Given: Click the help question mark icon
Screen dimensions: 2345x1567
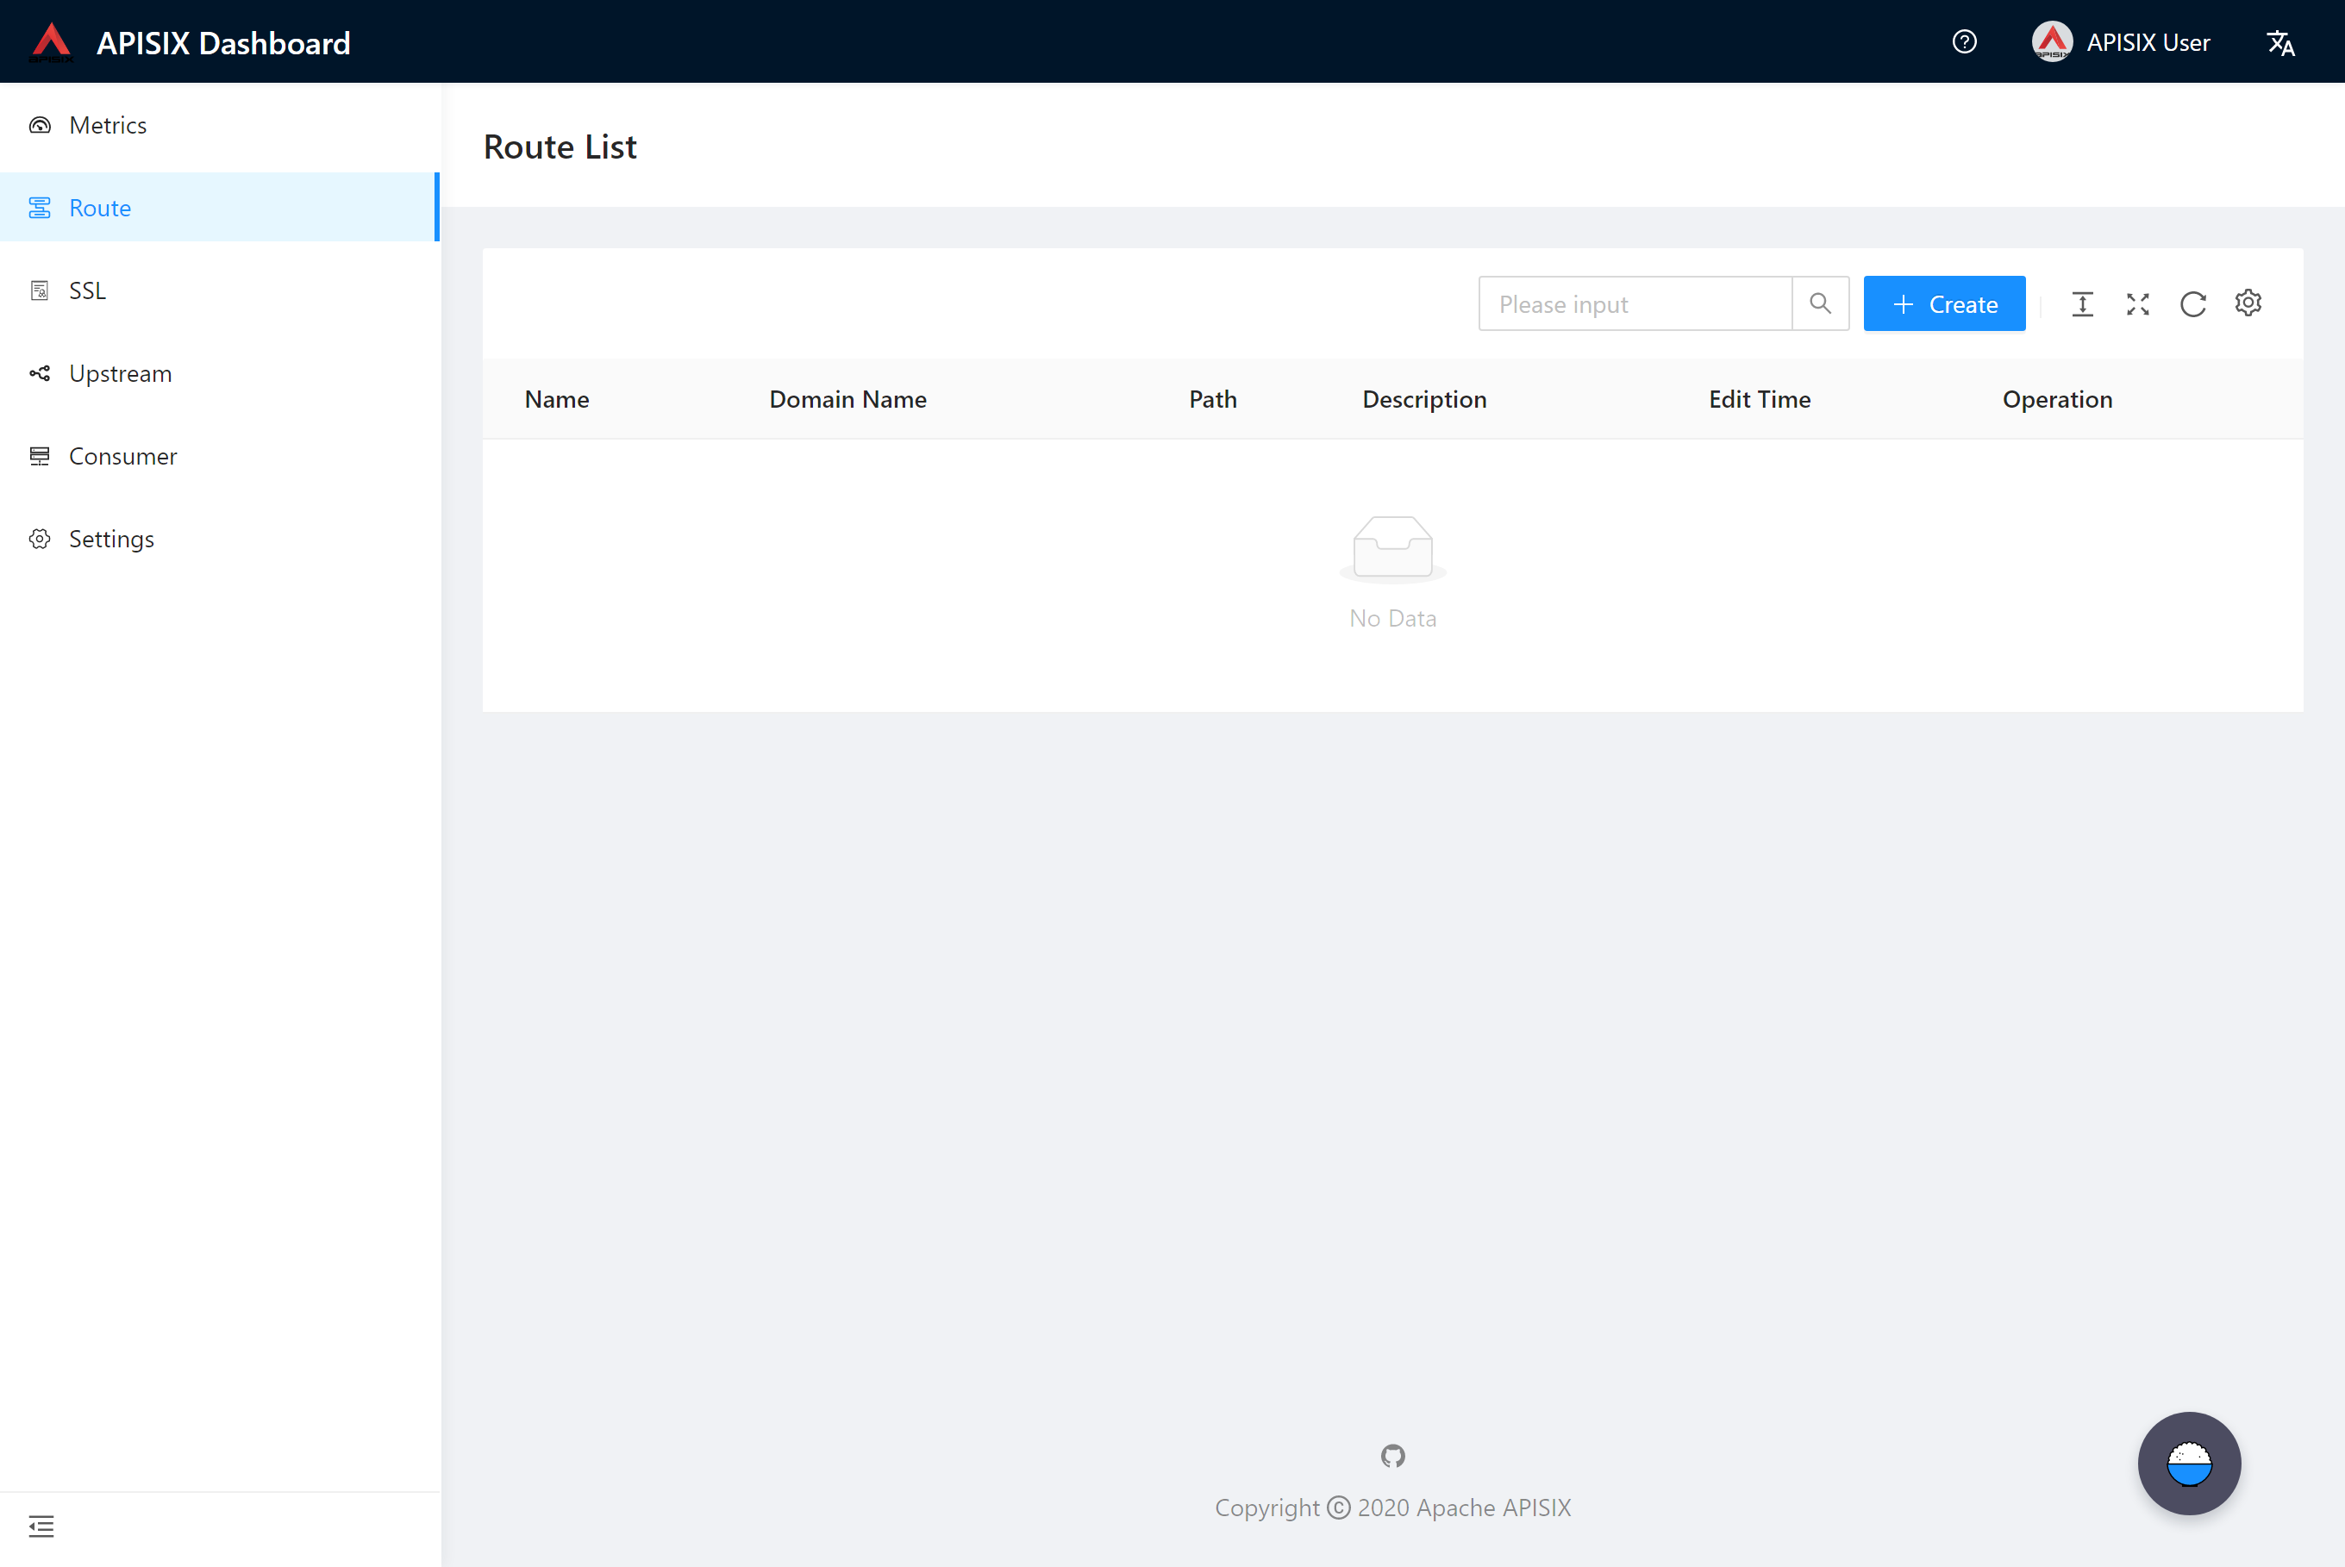Looking at the screenshot, I should (1964, 42).
